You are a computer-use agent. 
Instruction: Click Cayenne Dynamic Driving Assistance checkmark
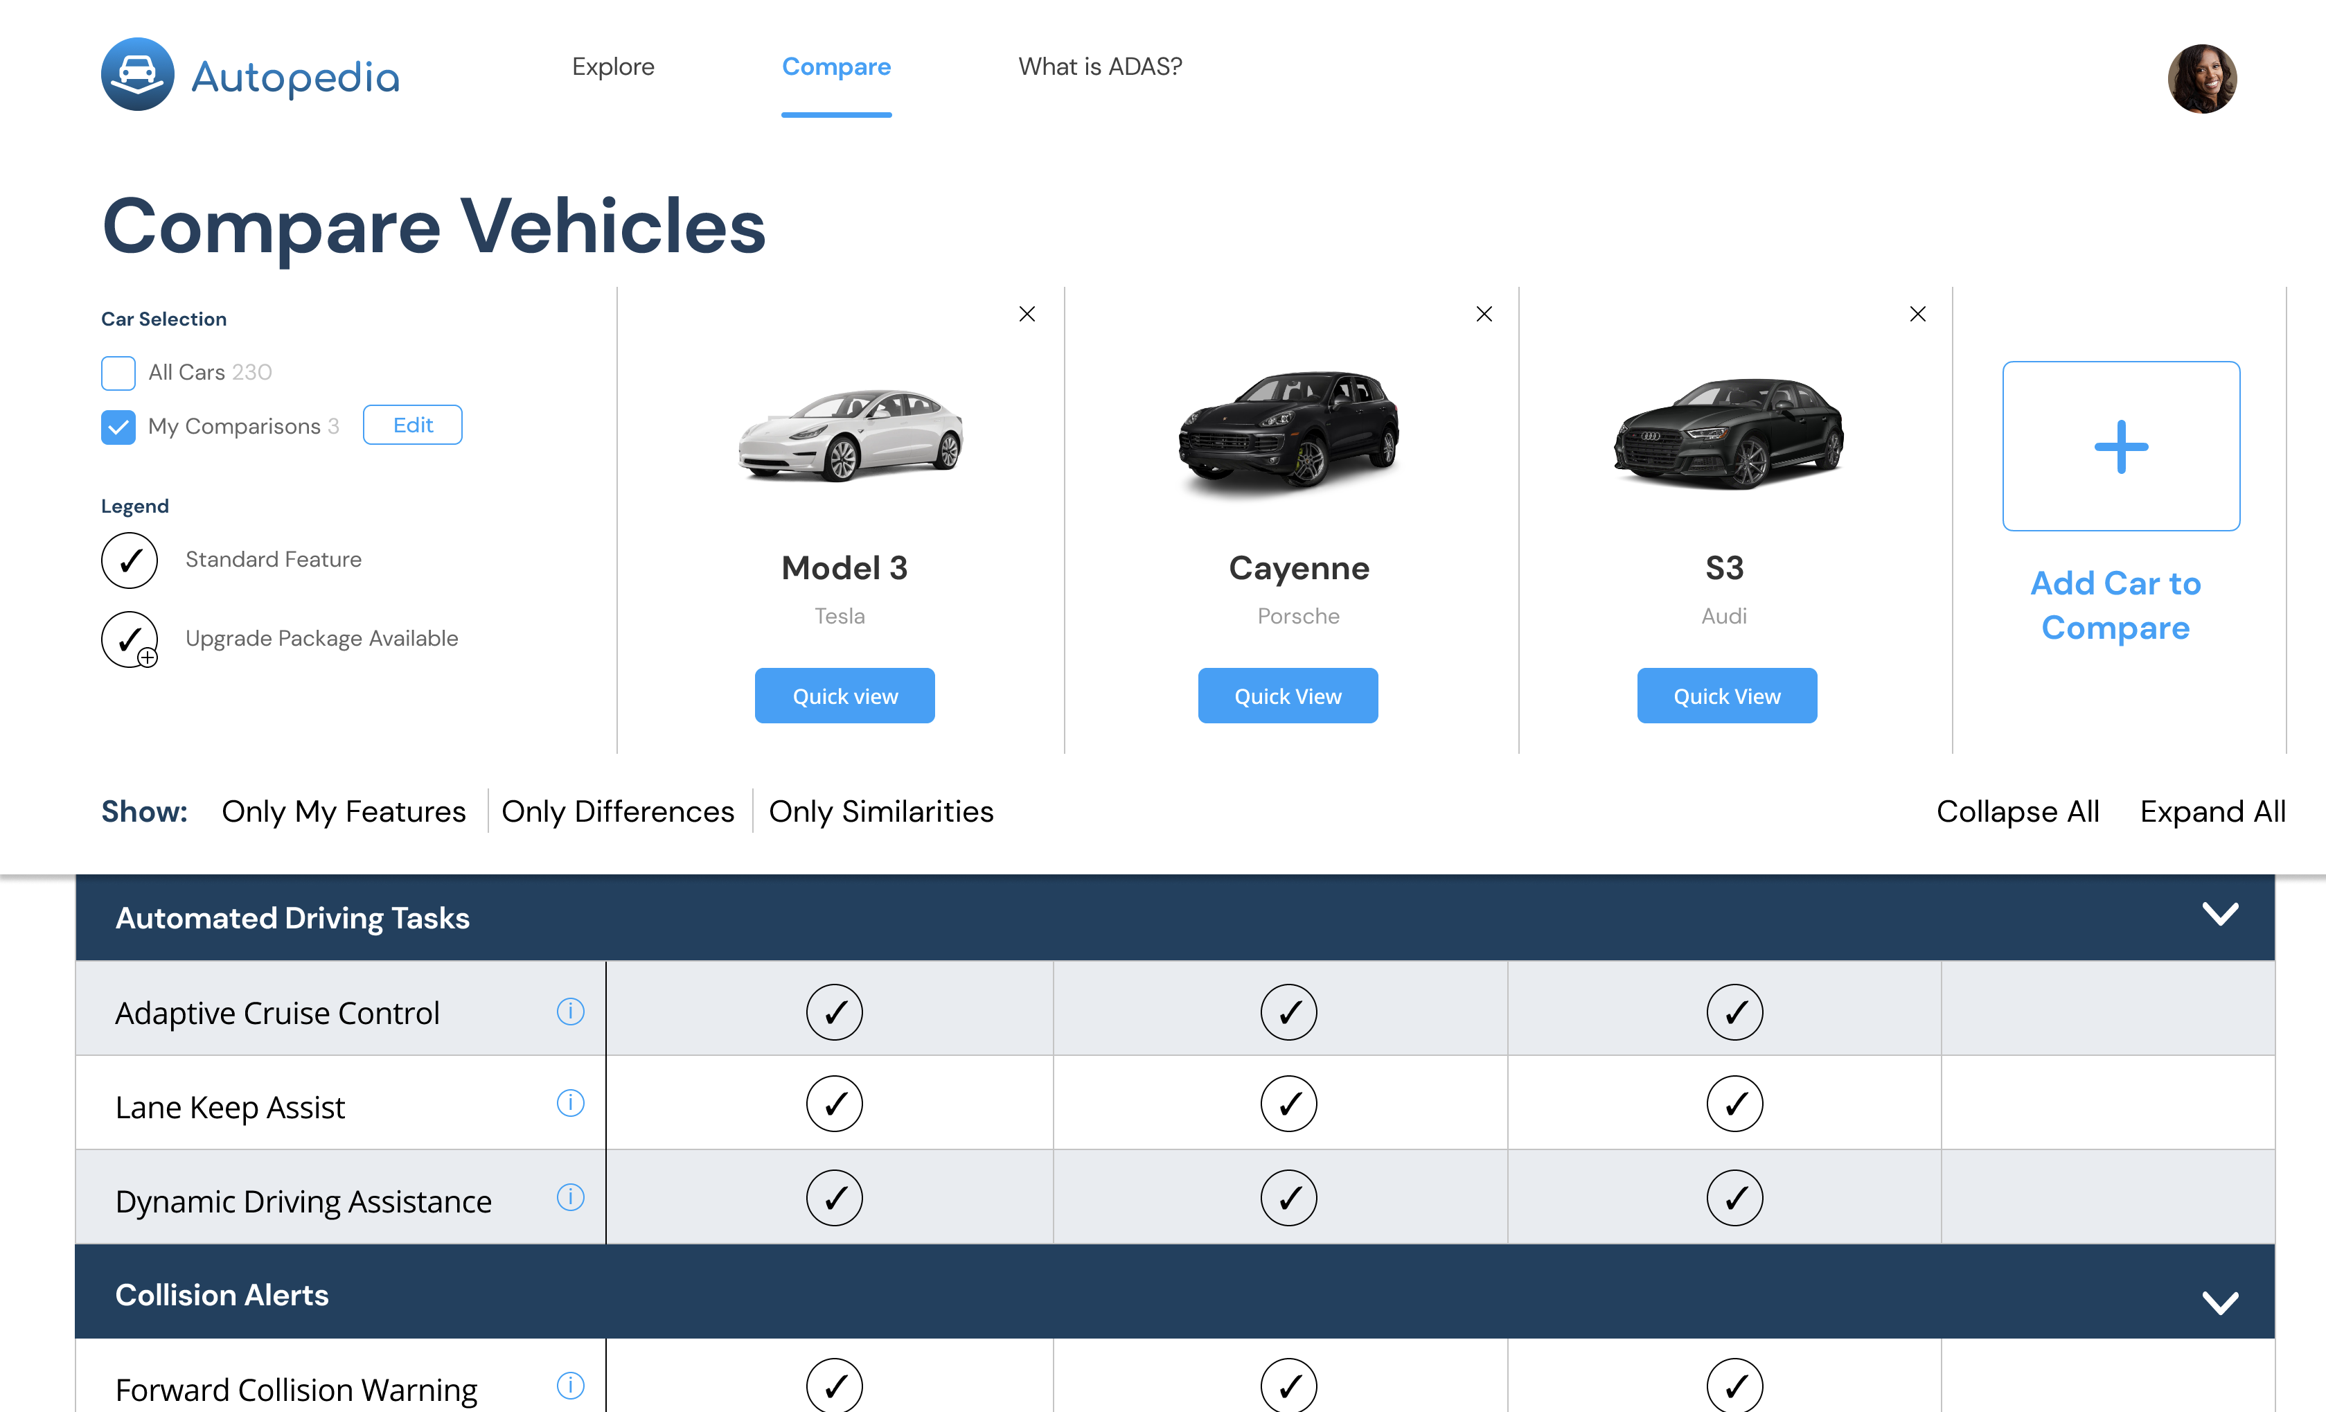point(1288,1198)
